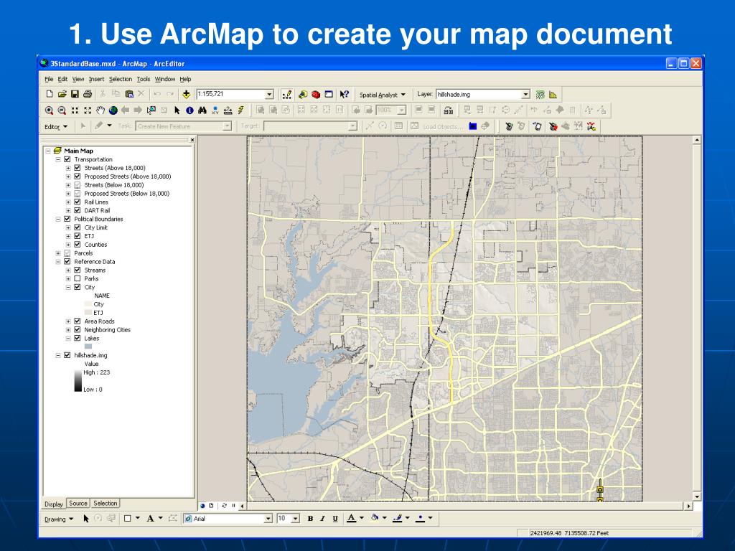Open the View menu
This screenshot has height=551, width=735.
(78, 79)
